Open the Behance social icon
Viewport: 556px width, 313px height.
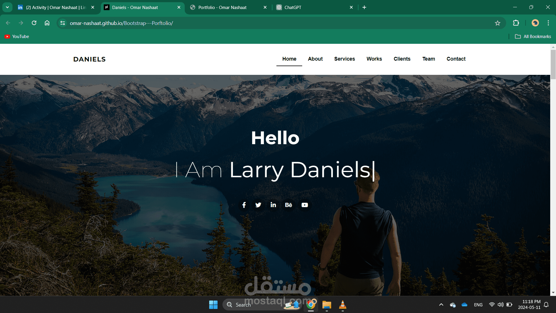pyautogui.click(x=289, y=205)
